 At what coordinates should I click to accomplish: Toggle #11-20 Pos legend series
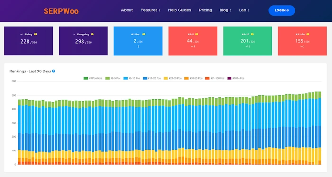pyautogui.click(x=152, y=78)
